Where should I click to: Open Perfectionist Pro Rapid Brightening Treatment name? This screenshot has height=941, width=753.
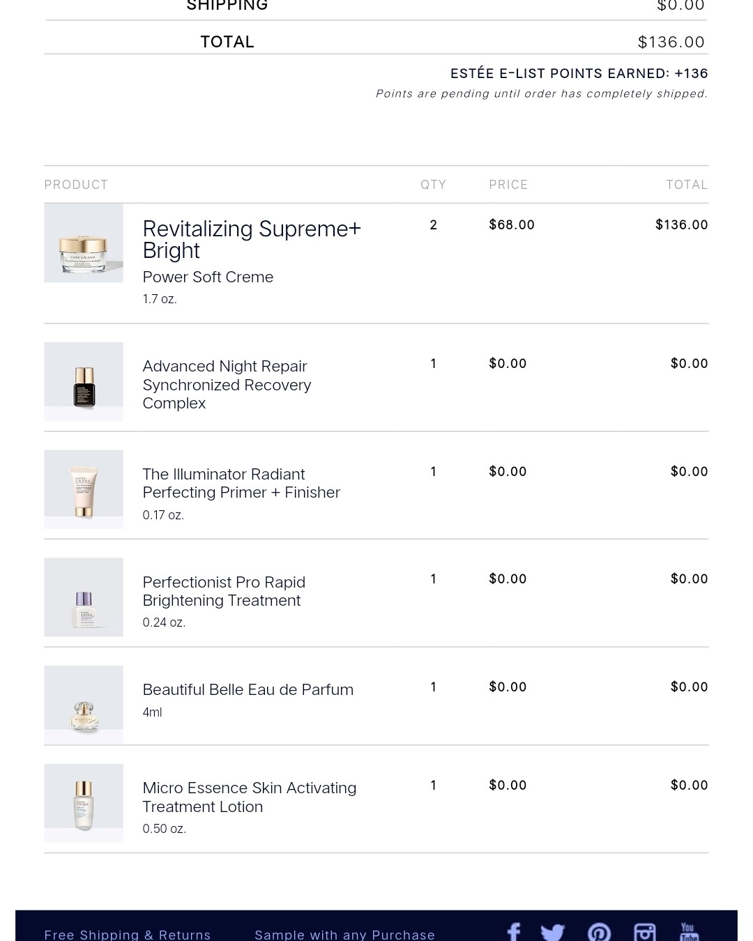pyautogui.click(x=224, y=591)
